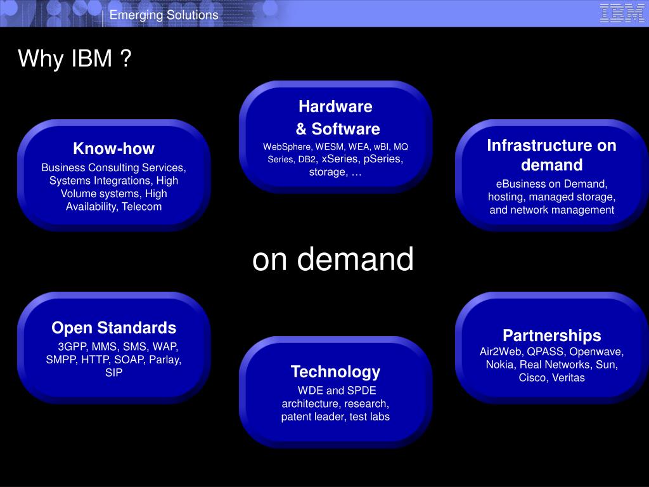Click 'Volume systems, High' text line
The width and height of the screenshot is (649, 487).
pyautogui.click(x=114, y=194)
